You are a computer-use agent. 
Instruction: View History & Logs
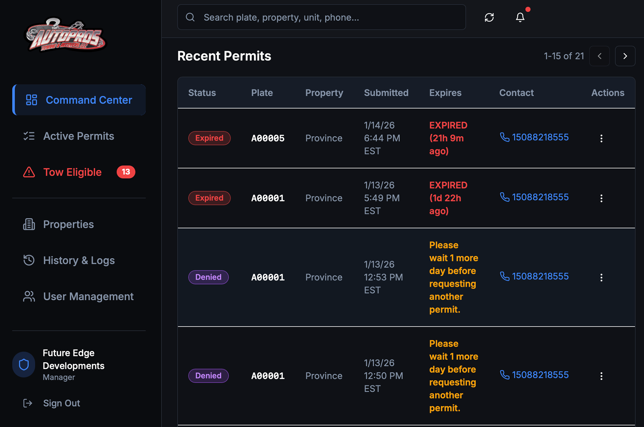click(x=79, y=260)
